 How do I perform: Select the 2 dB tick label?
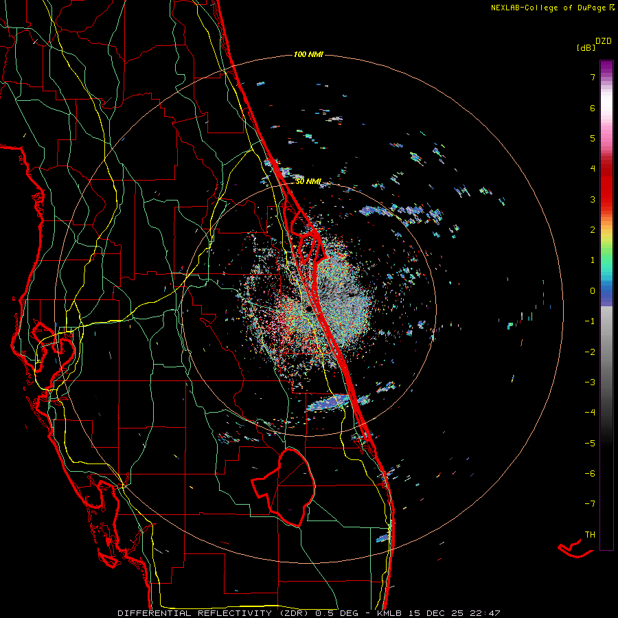593,230
